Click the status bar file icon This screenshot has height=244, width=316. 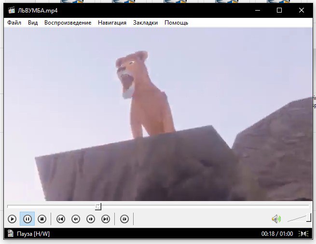point(11,233)
